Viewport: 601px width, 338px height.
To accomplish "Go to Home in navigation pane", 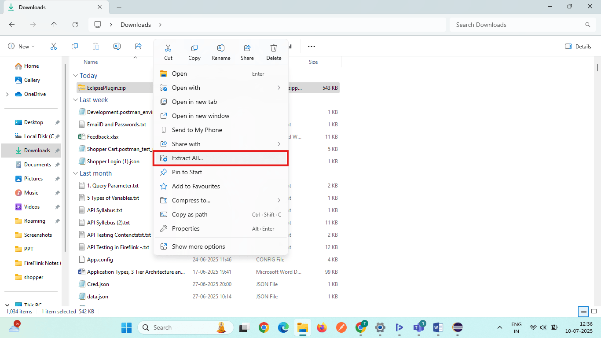I will [31, 66].
